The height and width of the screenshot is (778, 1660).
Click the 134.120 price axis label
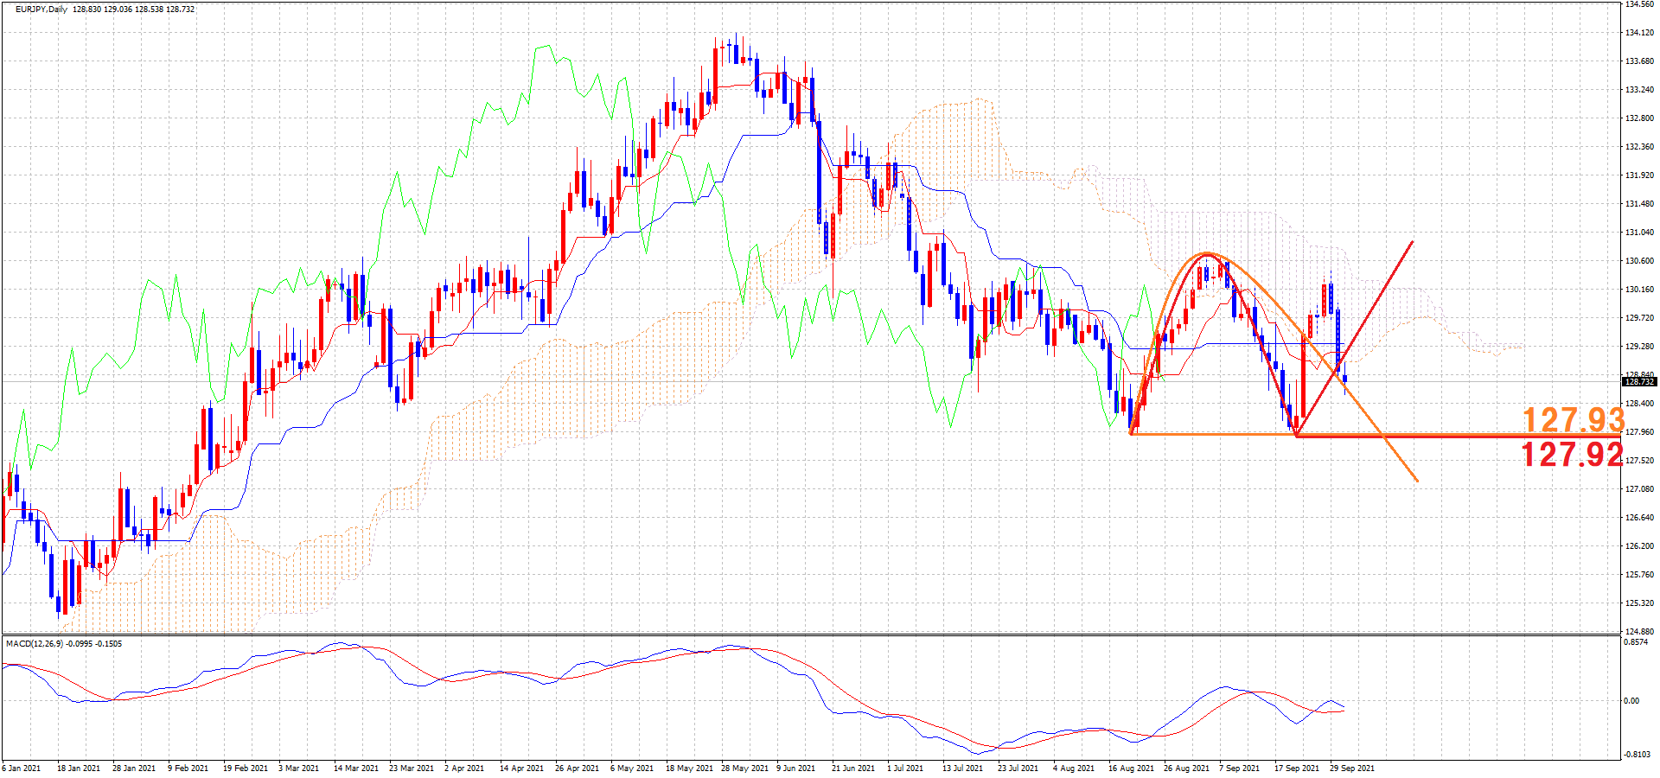pyautogui.click(x=1639, y=33)
